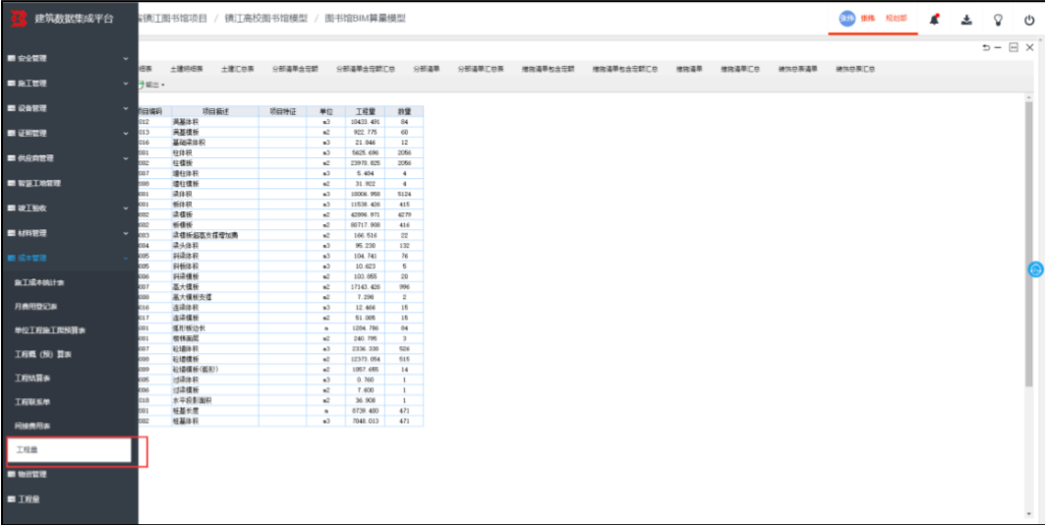Open the user avatar profile
The width and height of the screenshot is (1045, 525).
[846, 19]
